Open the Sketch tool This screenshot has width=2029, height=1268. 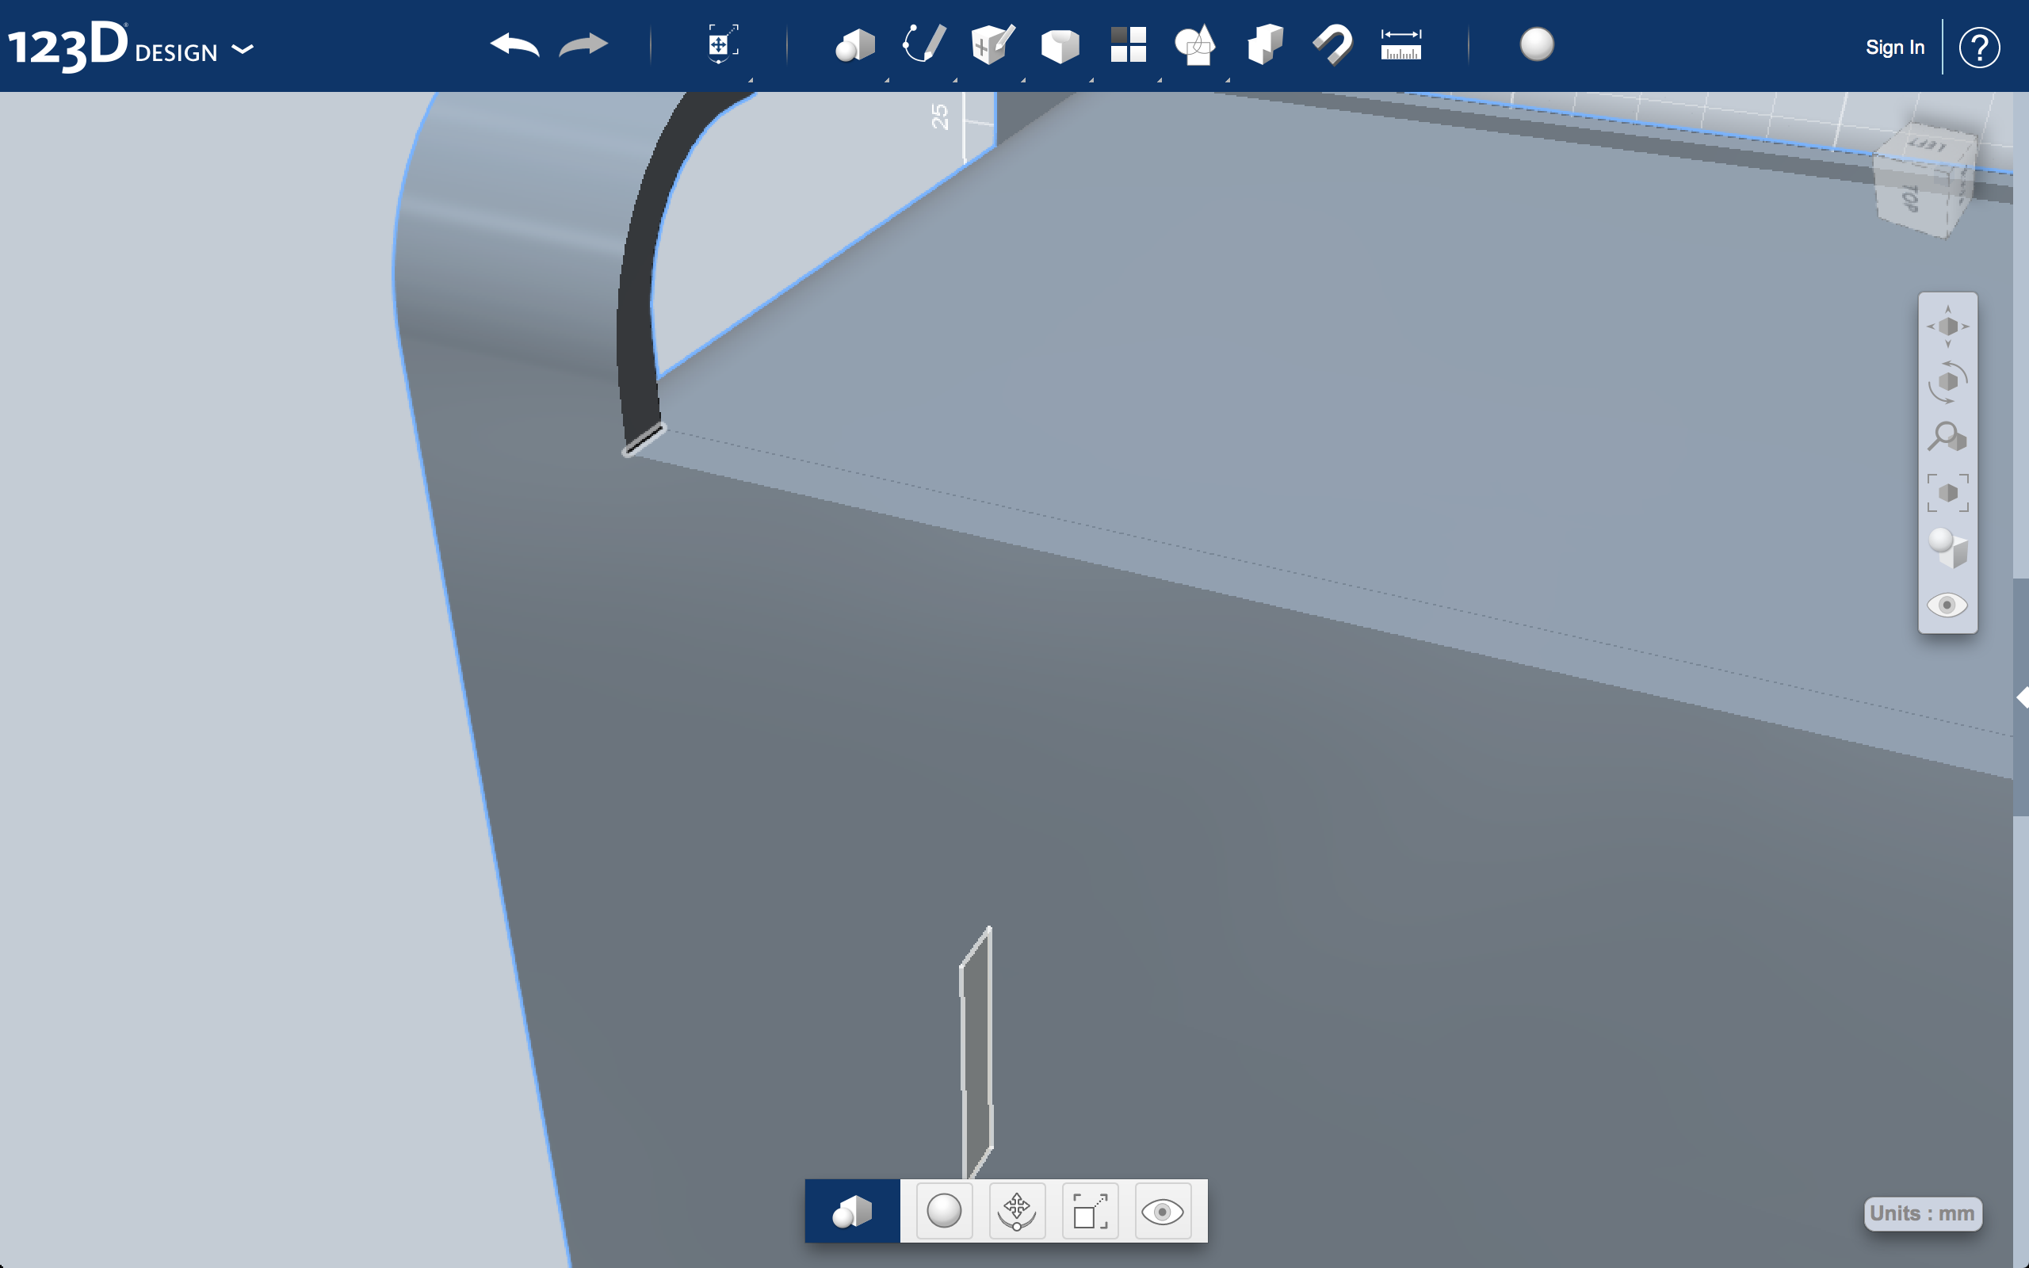coord(923,46)
